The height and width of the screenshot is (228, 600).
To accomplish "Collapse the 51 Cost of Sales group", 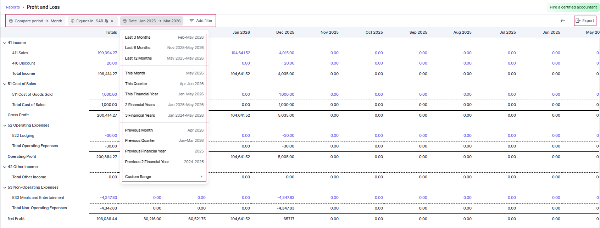I will pyautogui.click(x=5, y=84).
